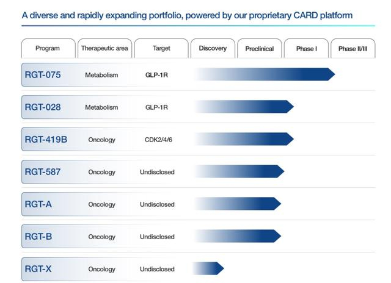Image resolution: width=391 pixels, height=283 pixels.
Task: Select the Program column tab
Action: tap(48, 48)
